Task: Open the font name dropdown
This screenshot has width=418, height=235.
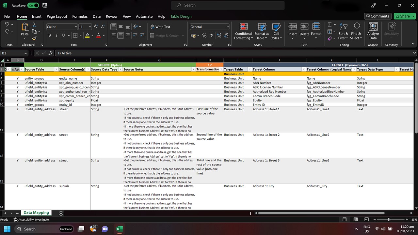Action: click(76, 27)
